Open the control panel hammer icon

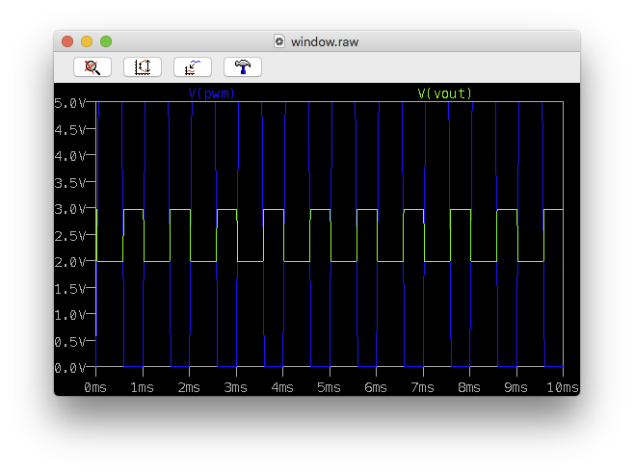coord(243,67)
